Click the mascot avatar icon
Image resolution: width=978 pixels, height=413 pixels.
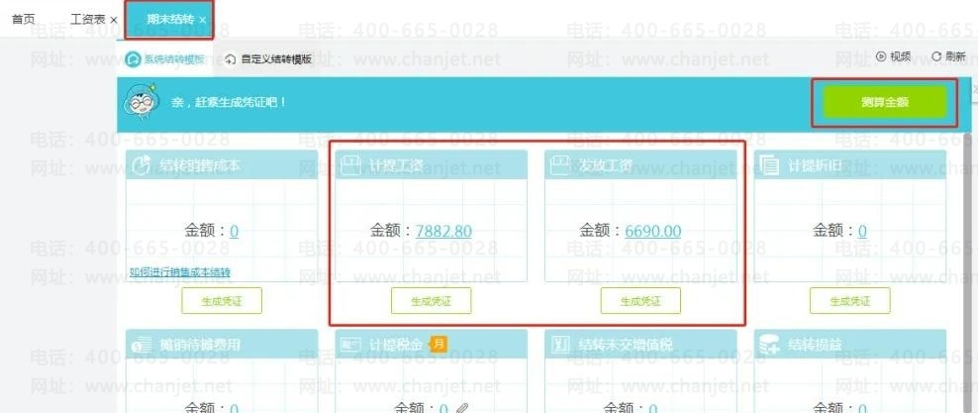pyautogui.click(x=142, y=99)
